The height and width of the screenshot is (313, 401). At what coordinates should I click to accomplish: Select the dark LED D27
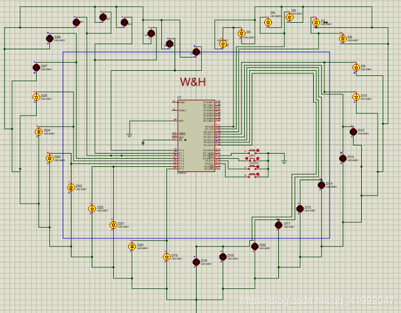pos(36,68)
